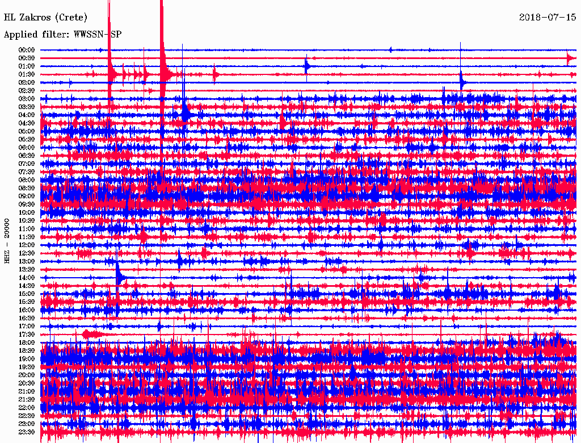Select the 07:00 time label
This screenshot has width=581, height=443.
click(27, 164)
